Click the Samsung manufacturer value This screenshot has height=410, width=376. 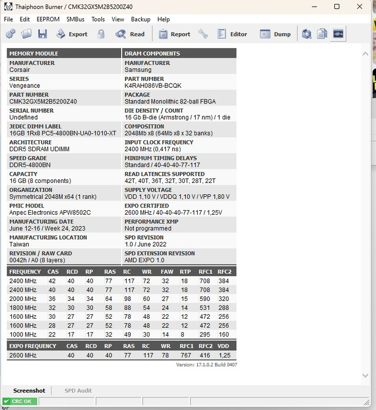138,70
